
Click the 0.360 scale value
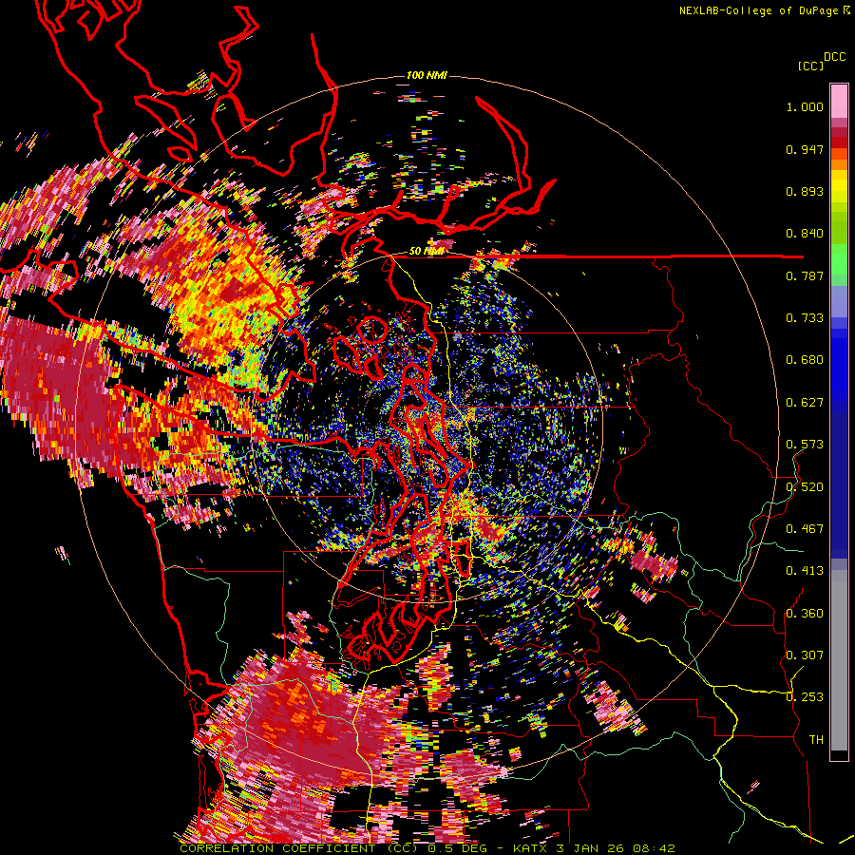pos(805,614)
